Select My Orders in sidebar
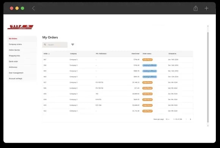The width and height of the screenshot is (220, 148). (x=22, y=39)
